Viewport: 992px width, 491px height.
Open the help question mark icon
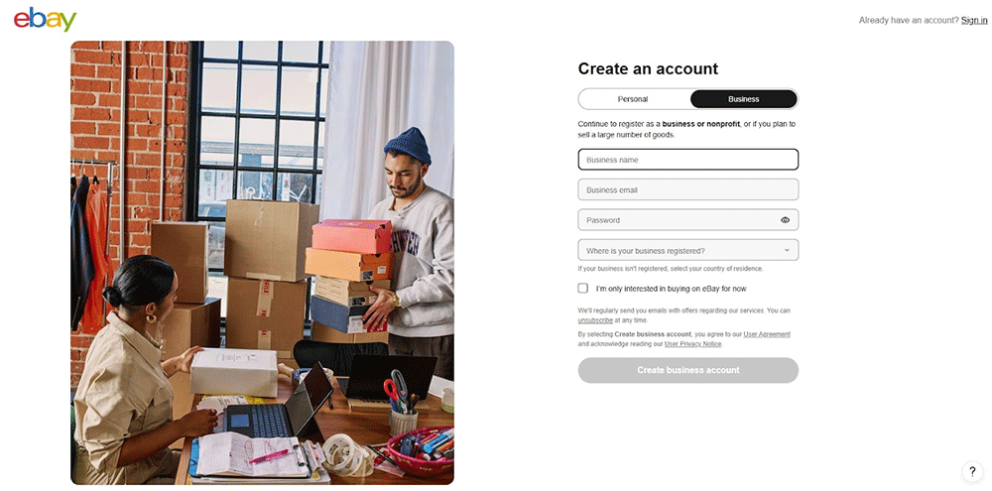tap(972, 471)
